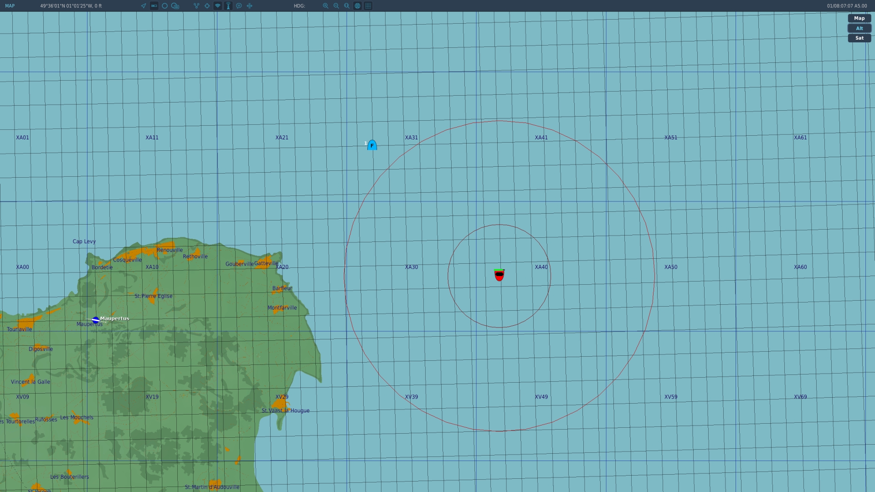Viewport: 875px width, 492px height.
Task: Toggle the ruler measurement tool
Action: 154,6
